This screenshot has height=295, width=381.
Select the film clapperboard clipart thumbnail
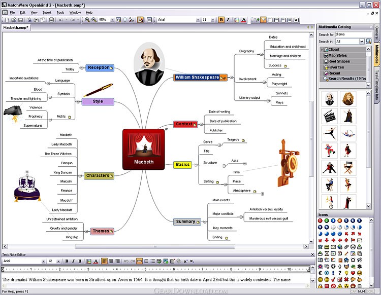click(x=330, y=116)
